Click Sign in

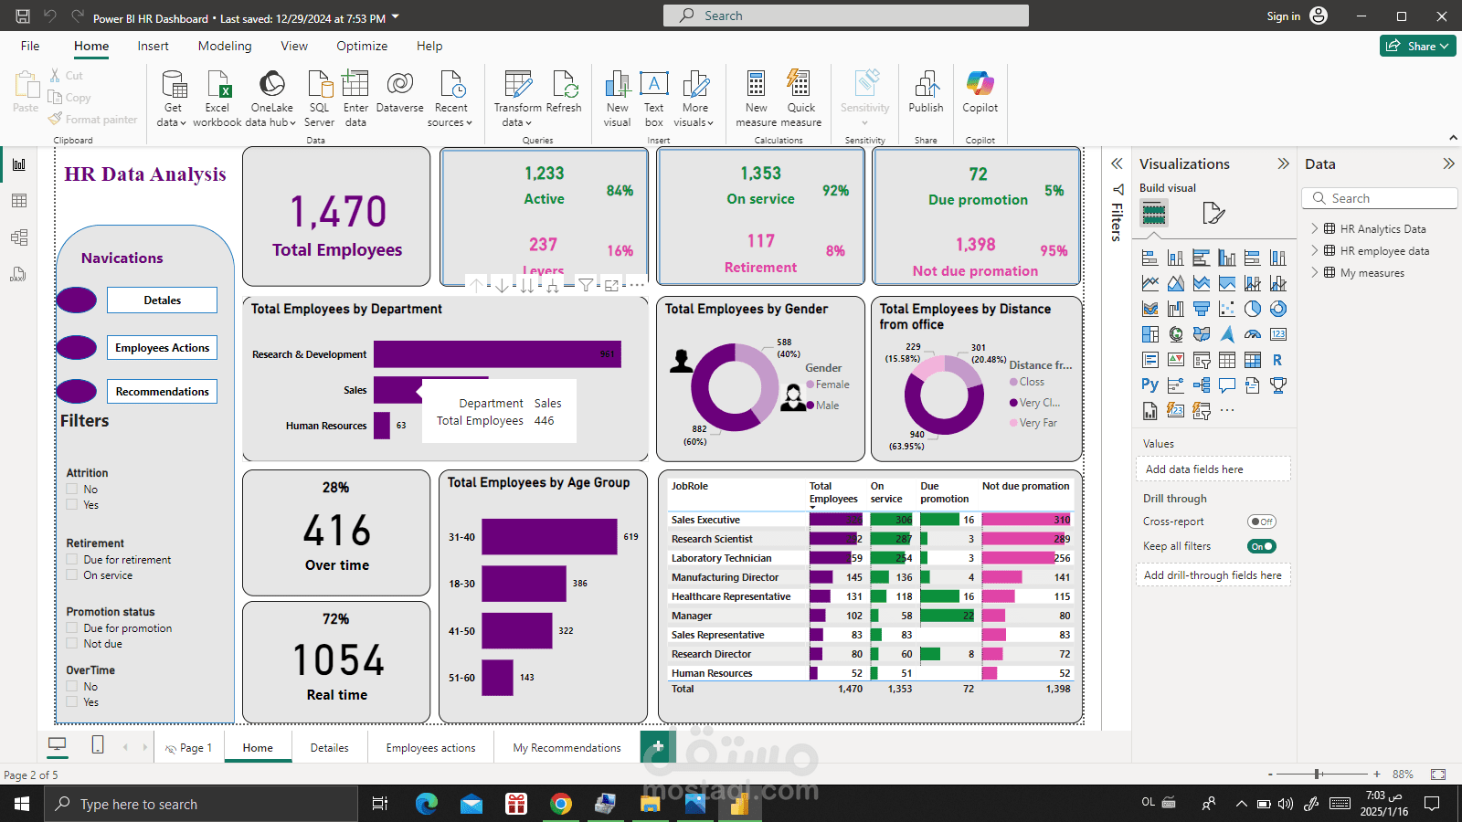tap(1283, 16)
